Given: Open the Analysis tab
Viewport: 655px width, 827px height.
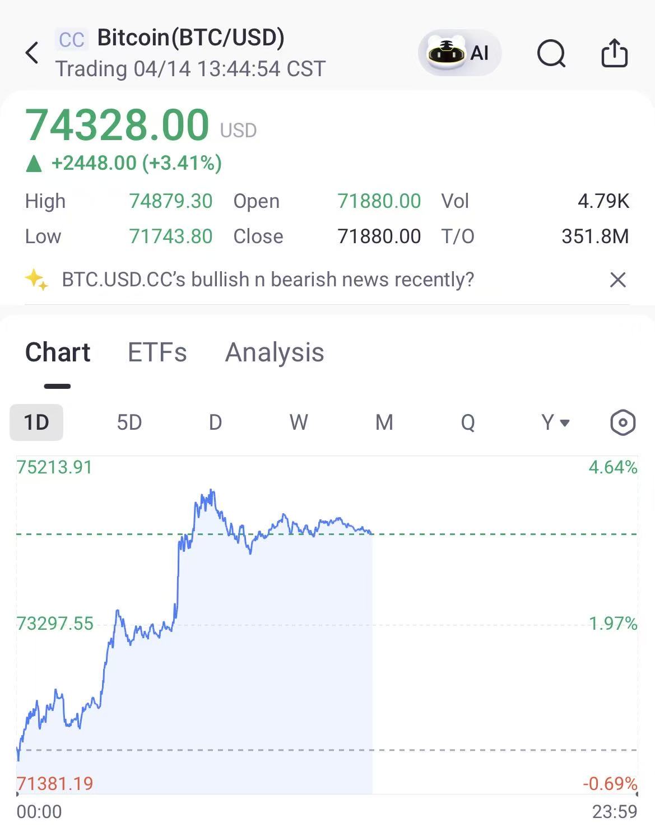Looking at the screenshot, I should point(275,352).
